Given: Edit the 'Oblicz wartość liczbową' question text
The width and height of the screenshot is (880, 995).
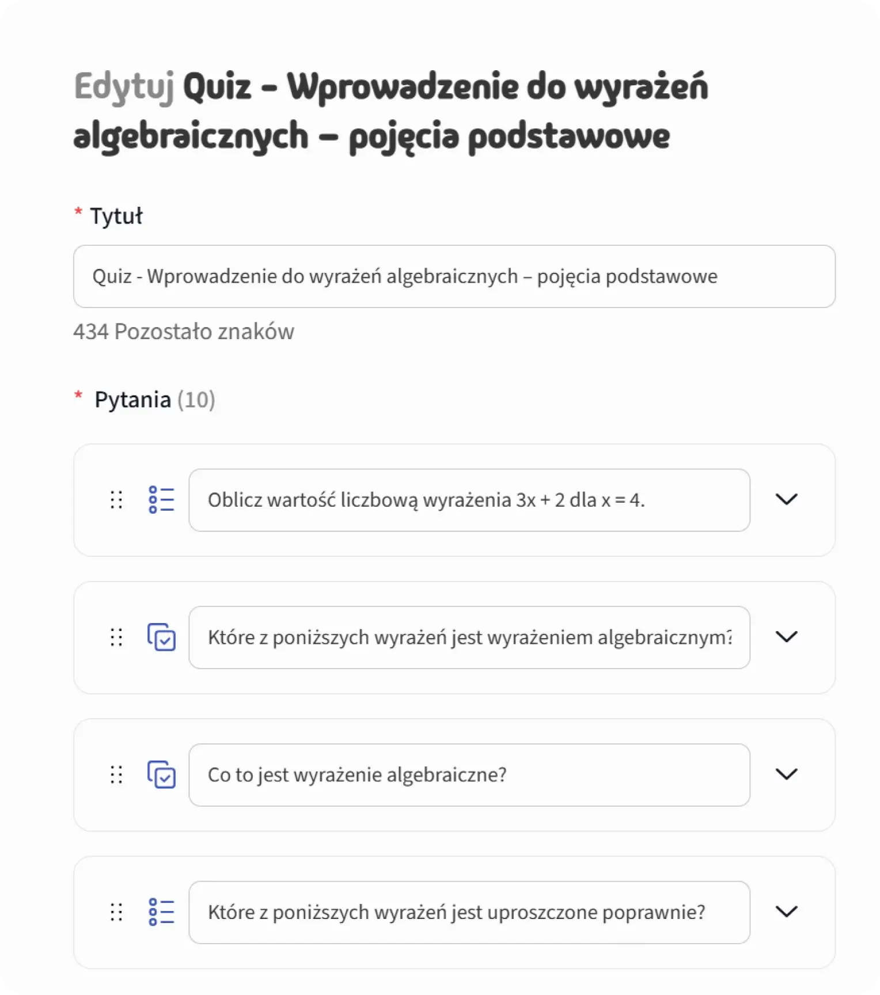Looking at the screenshot, I should [469, 500].
